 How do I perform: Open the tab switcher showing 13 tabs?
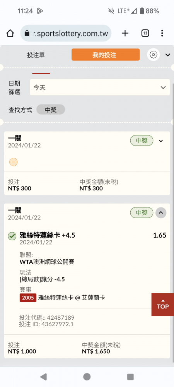tap(145, 33)
